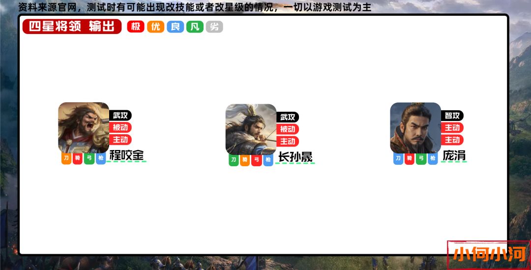Screen dimensions: 531x270
Task: Select 庞涓's 刀 troop badge
Action: (x=398, y=158)
